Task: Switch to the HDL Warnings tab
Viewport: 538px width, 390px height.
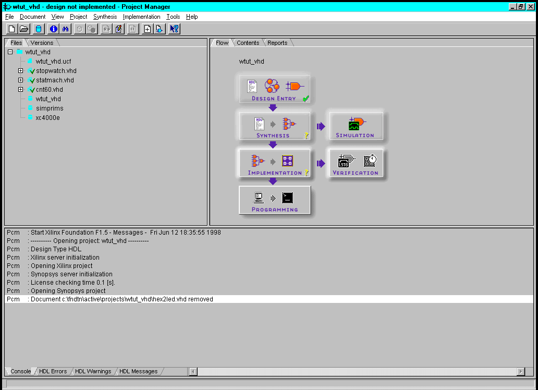Action: pyautogui.click(x=93, y=371)
